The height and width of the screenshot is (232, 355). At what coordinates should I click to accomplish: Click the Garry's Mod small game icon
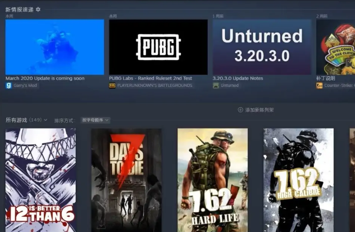8,86
